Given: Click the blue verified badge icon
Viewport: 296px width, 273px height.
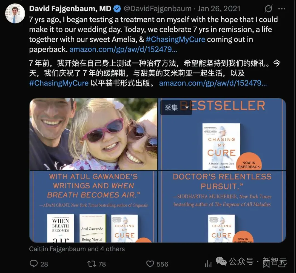Looking at the screenshot, I should tap(117, 9).
